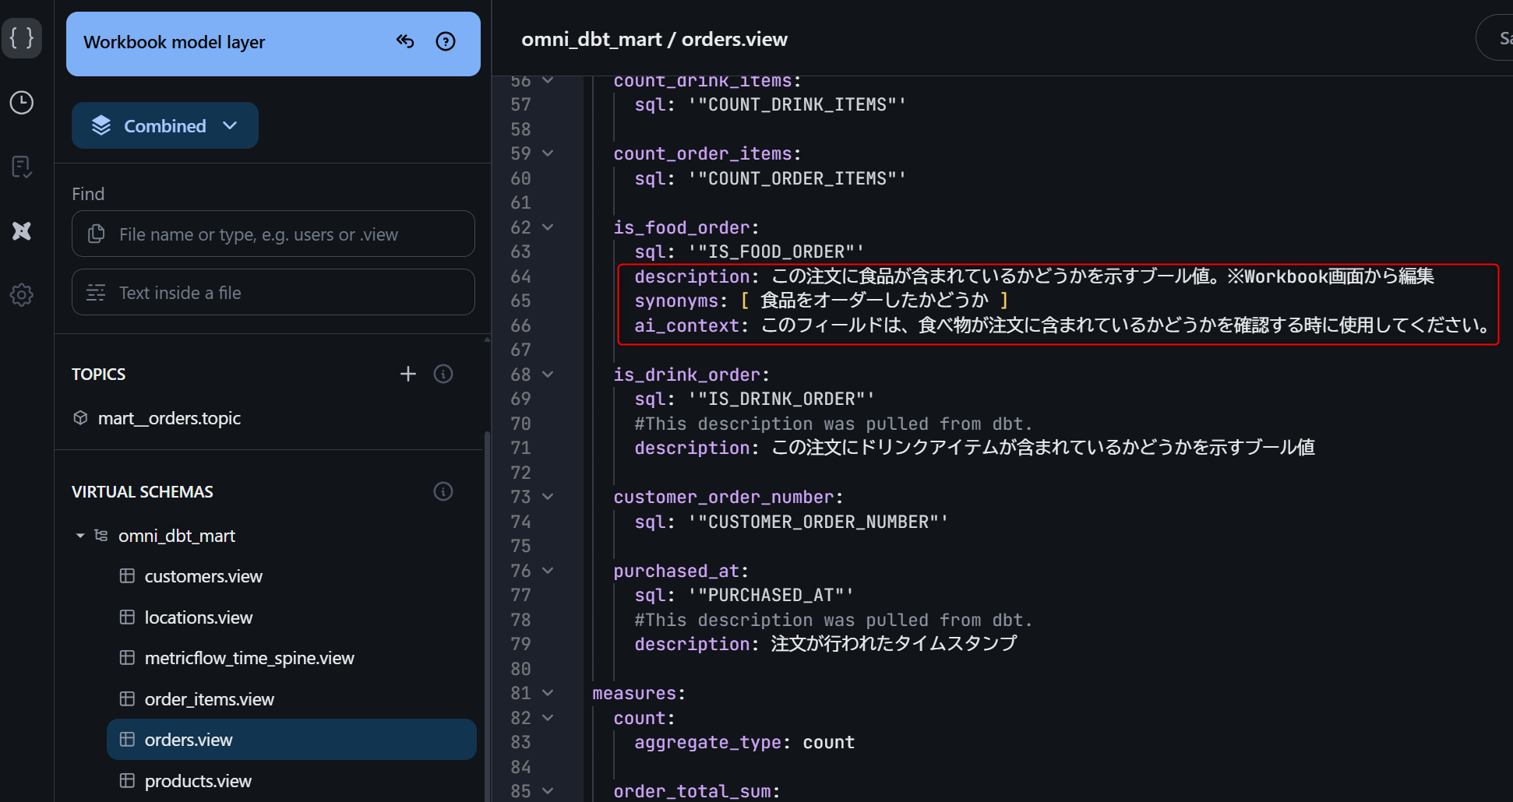Collapse the omni_dbt_mart schema tree
This screenshot has width=1513, height=802.
[80, 536]
